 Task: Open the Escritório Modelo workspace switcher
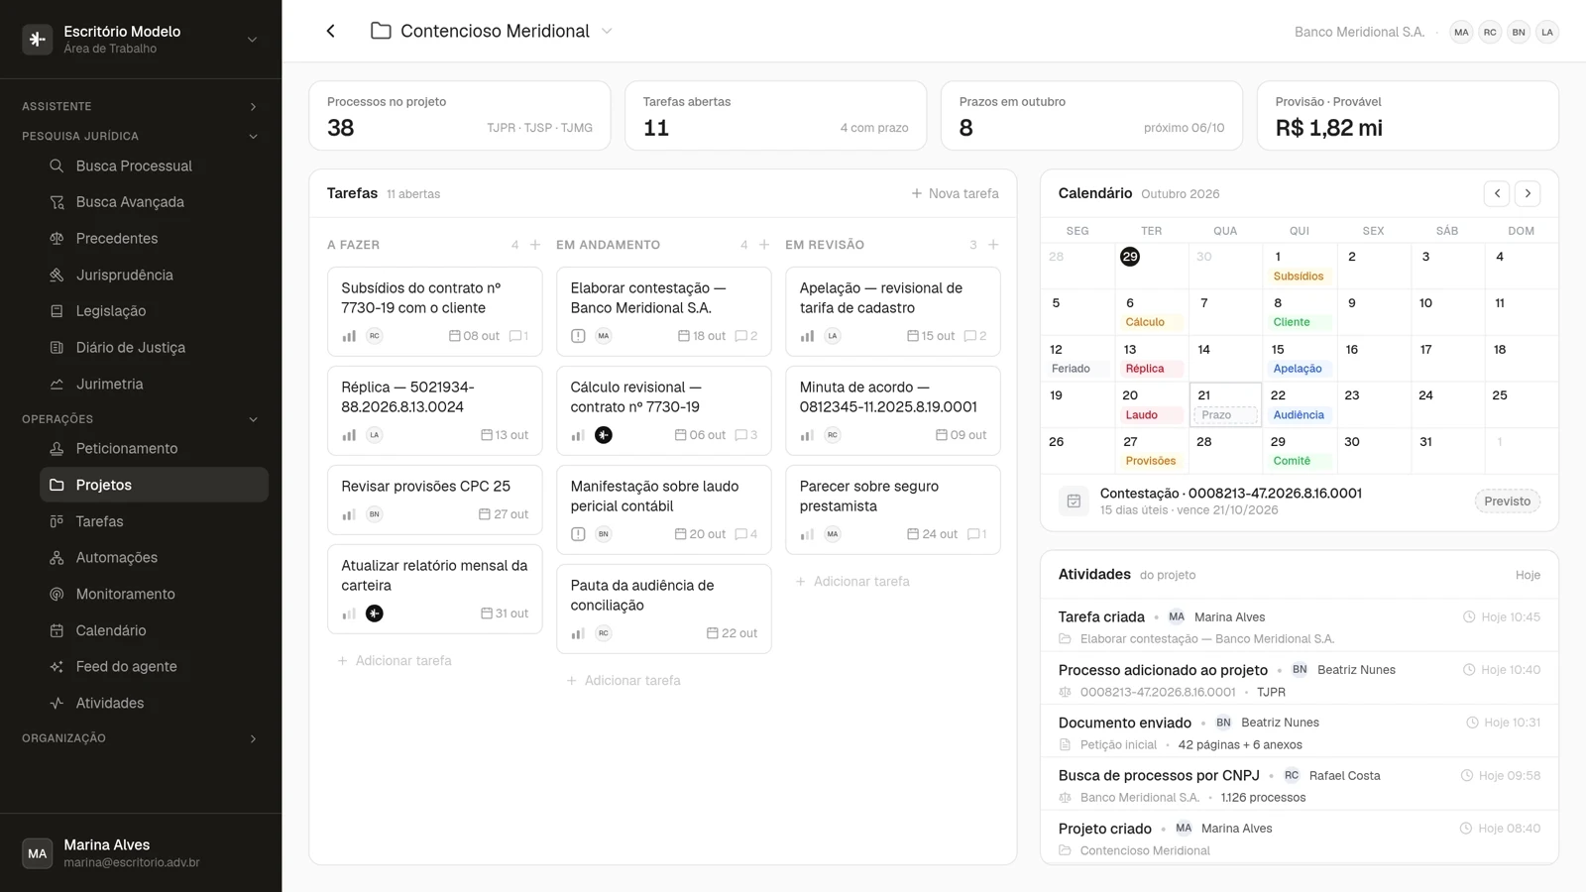141,40
